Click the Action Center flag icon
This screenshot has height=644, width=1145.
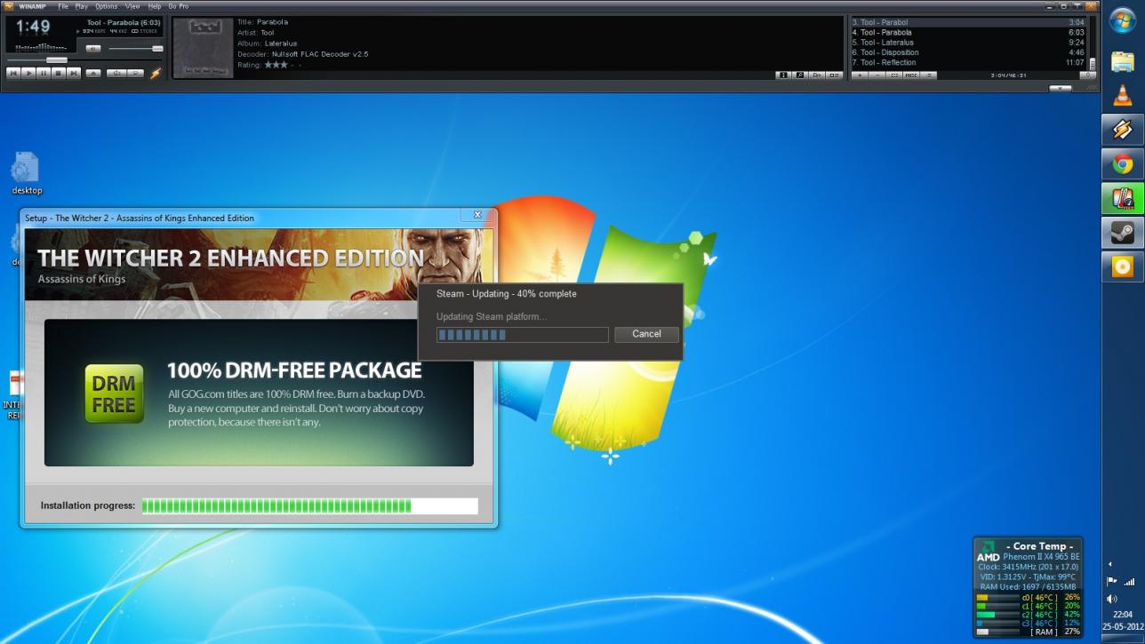tap(1112, 581)
